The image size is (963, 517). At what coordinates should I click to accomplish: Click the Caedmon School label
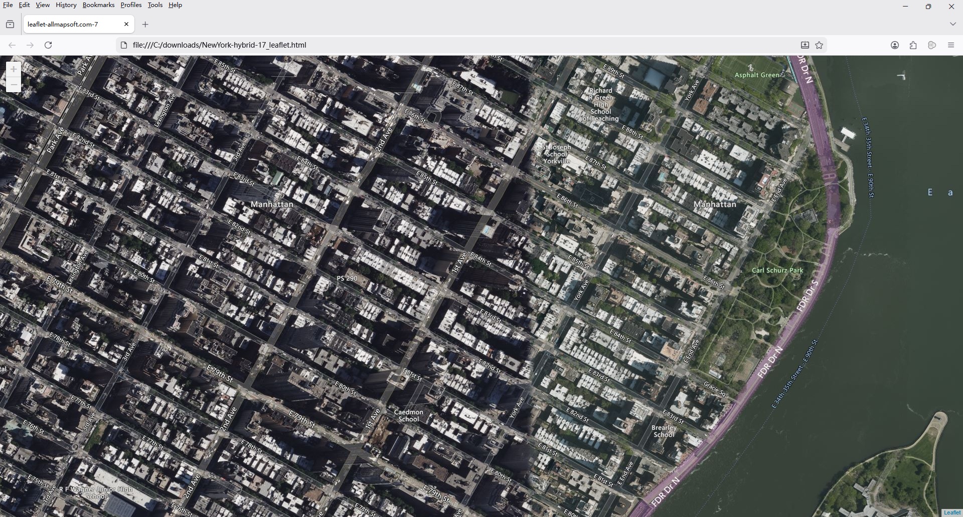[x=409, y=416]
